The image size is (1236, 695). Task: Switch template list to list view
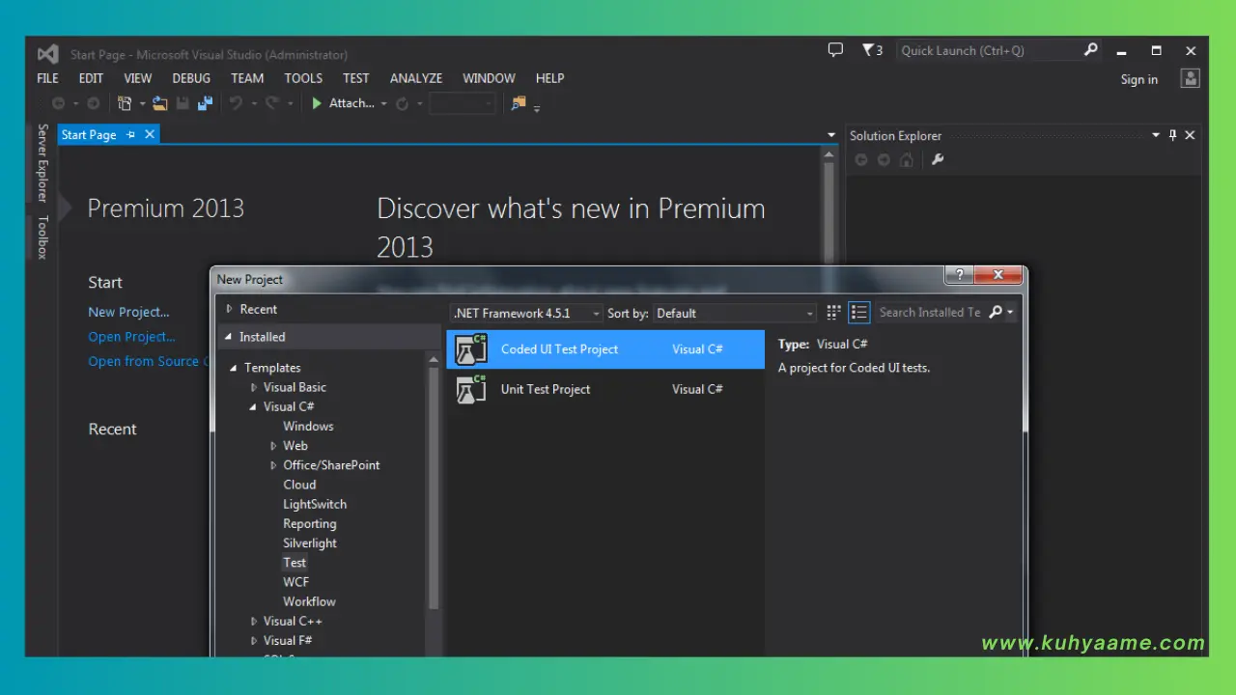pos(859,313)
